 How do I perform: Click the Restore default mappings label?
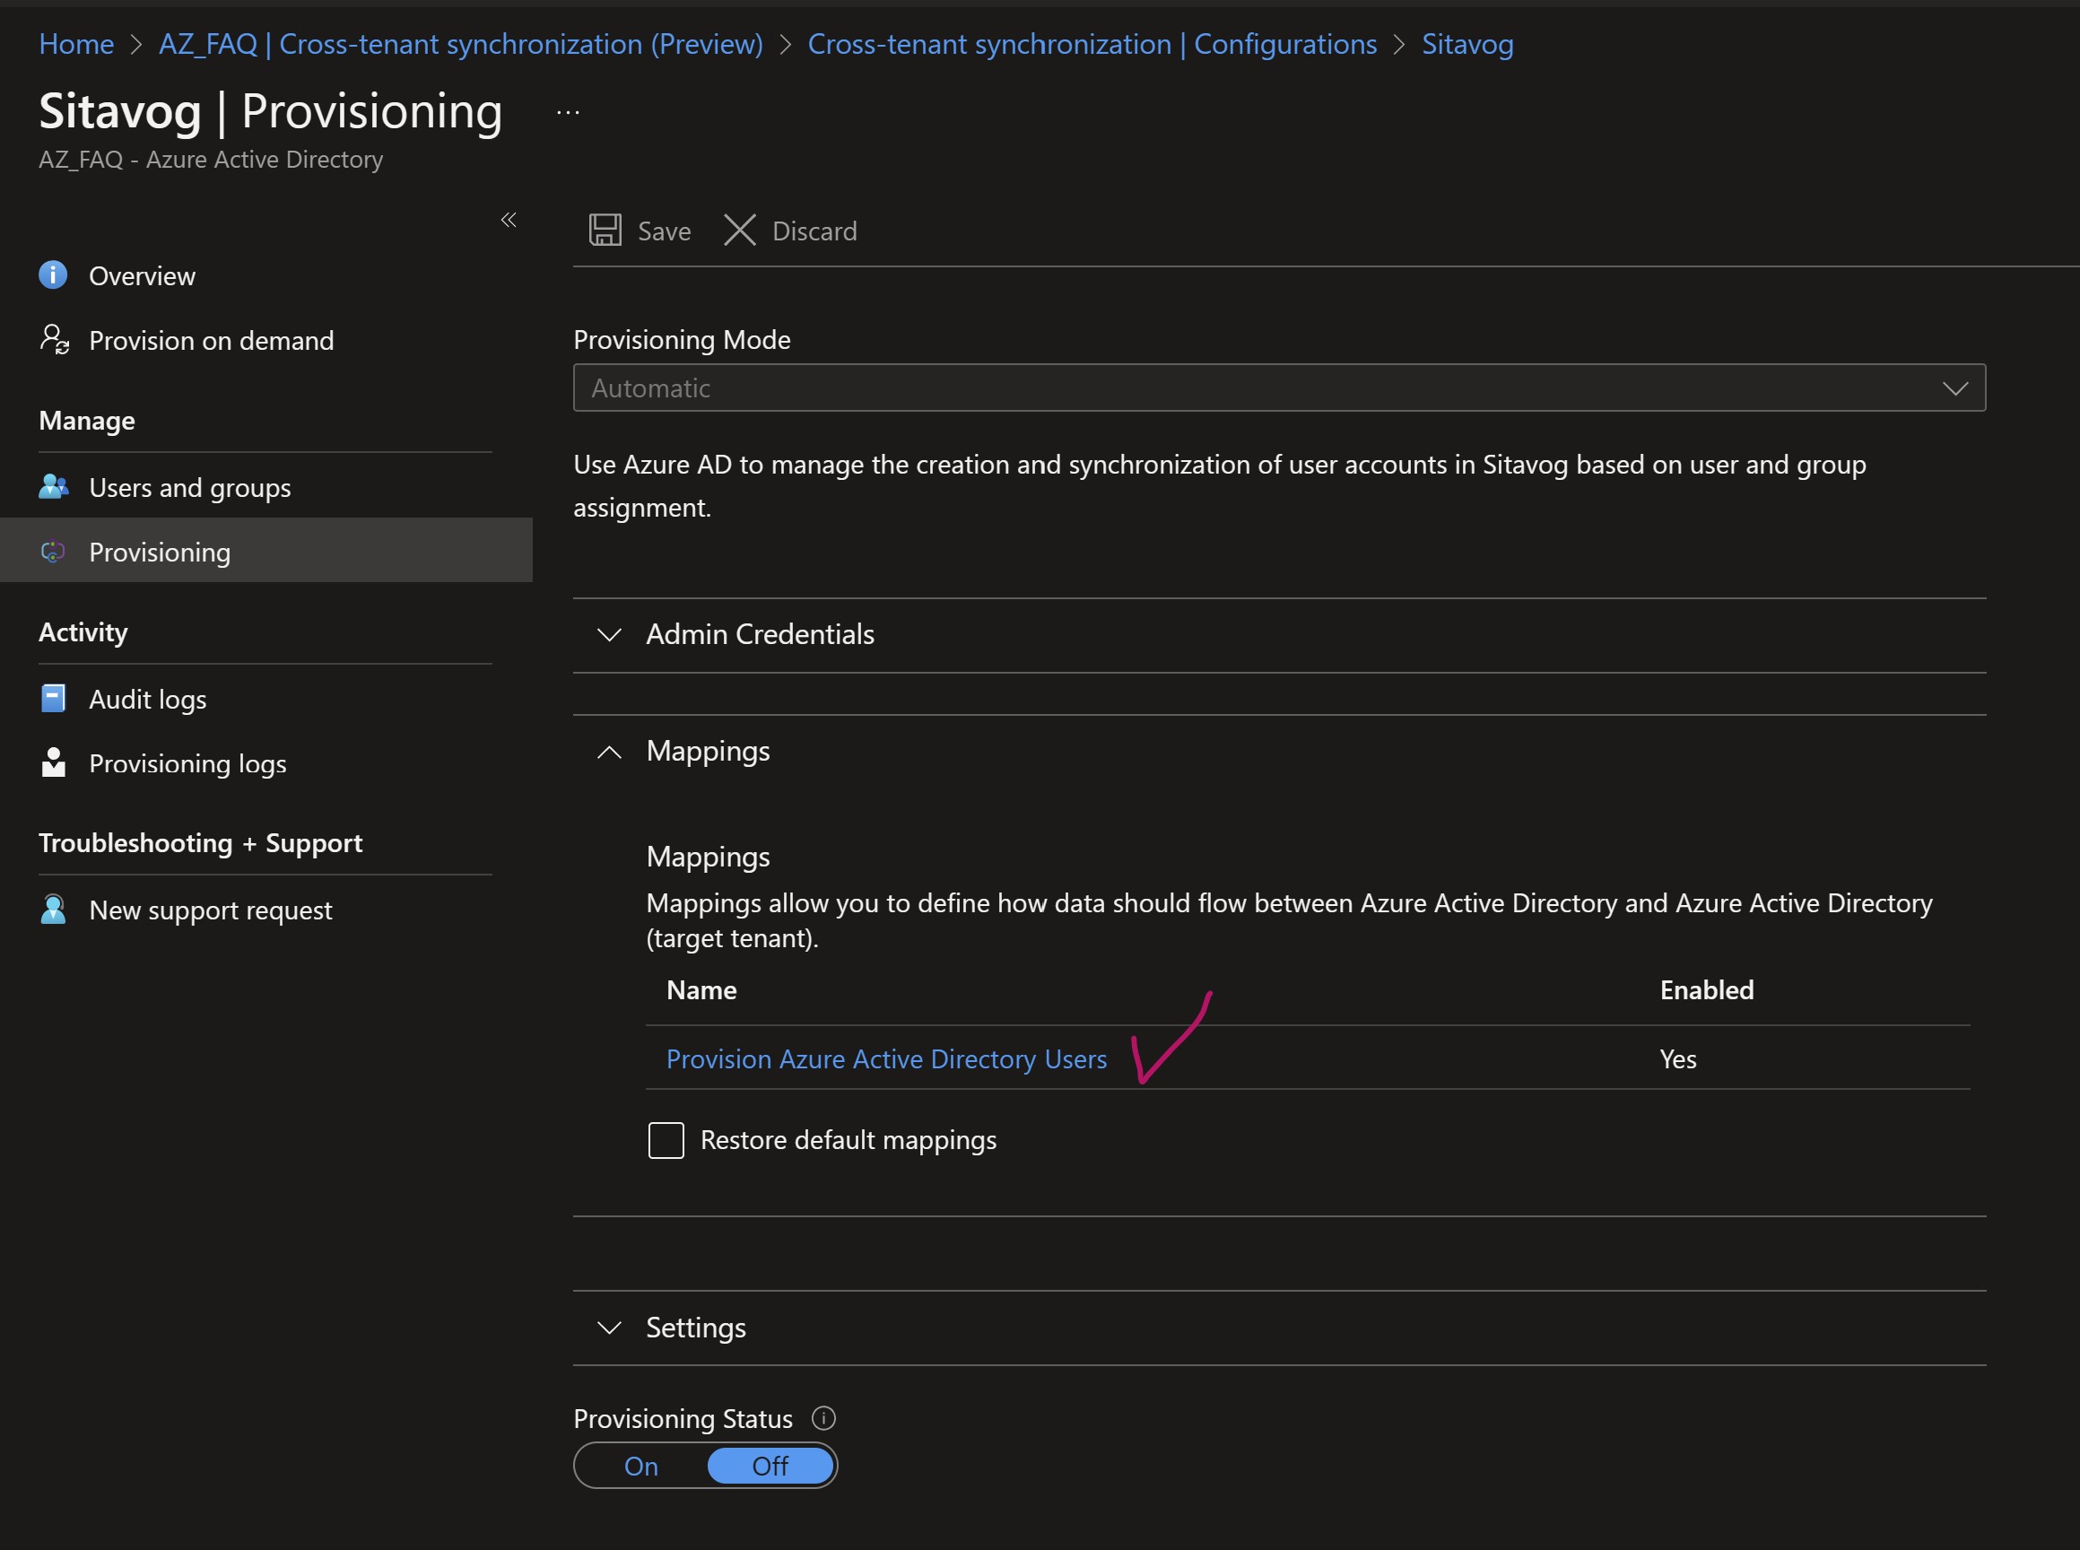pos(849,1140)
